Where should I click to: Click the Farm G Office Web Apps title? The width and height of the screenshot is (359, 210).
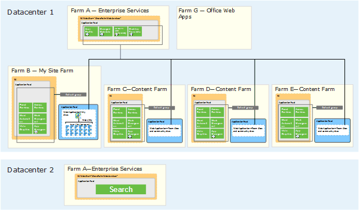point(206,13)
